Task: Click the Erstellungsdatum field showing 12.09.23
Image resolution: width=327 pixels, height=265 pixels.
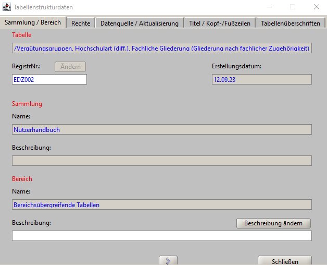Action: pyautogui.click(x=261, y=79)
